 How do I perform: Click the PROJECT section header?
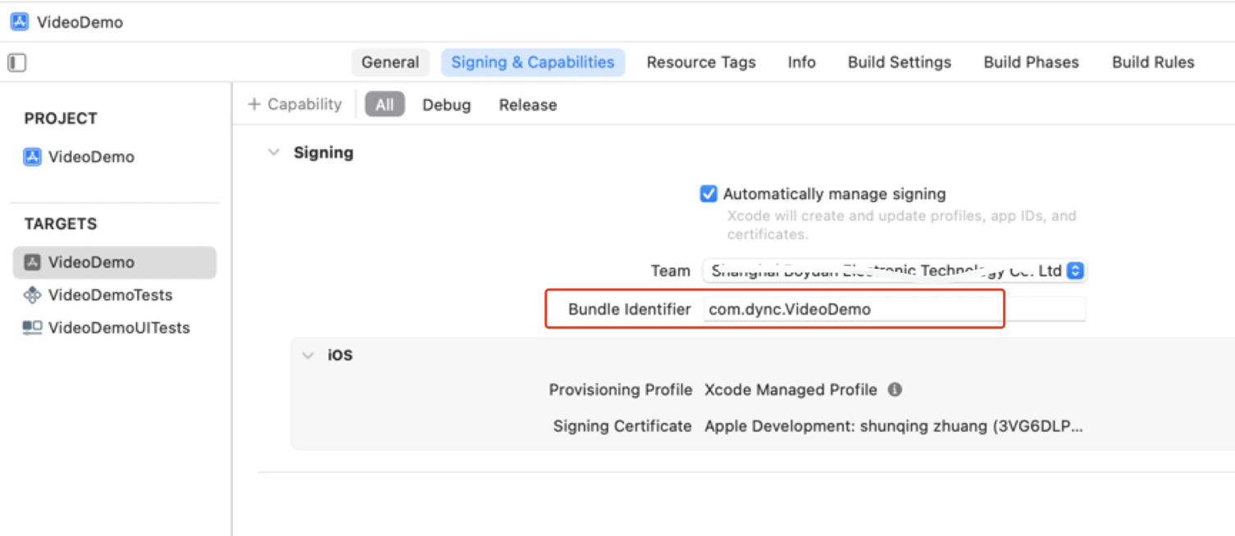61,118
